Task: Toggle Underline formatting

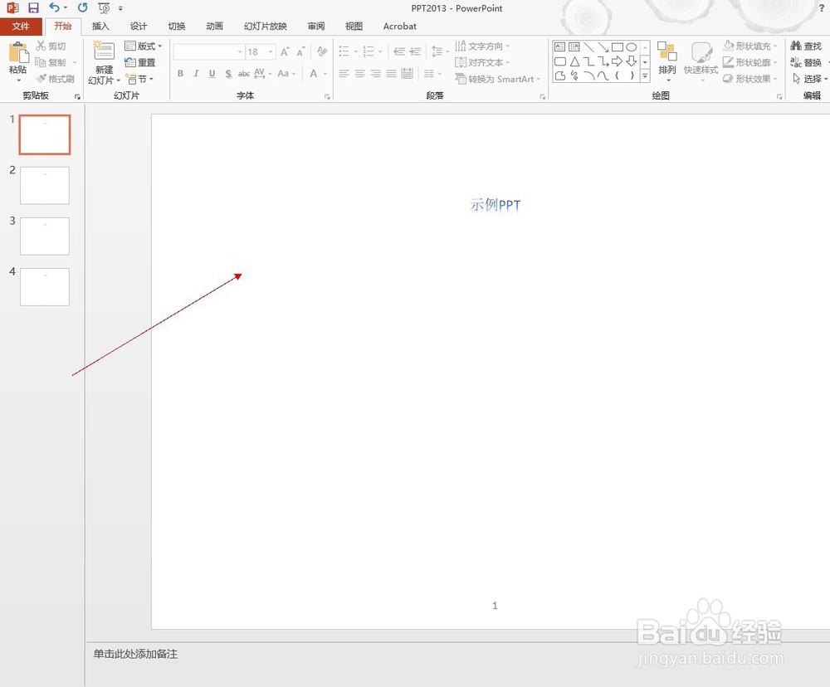Action: click(212, 74)
